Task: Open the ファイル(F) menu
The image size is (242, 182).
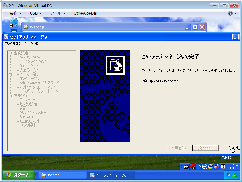Action: (12, 44)
